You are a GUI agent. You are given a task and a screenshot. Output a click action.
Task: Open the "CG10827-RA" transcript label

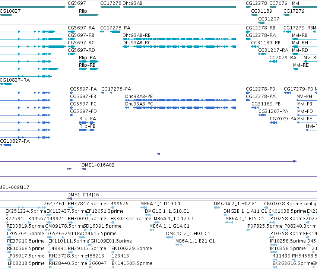(x=15, y=80)
